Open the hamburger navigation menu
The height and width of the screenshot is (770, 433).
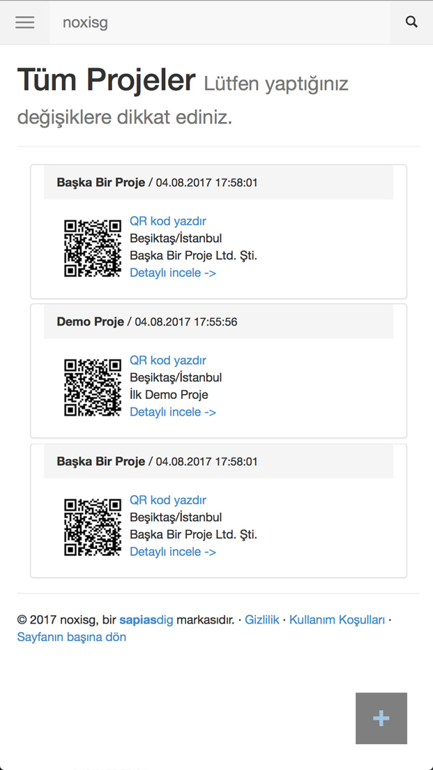click(25, 22)
